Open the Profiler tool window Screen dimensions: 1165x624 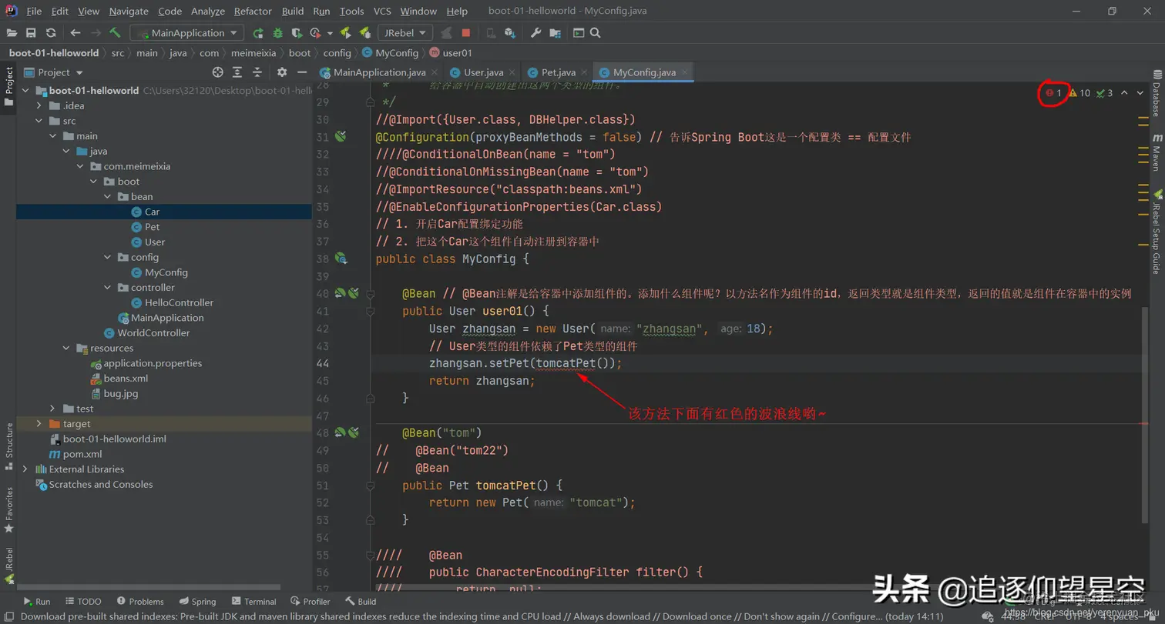311,602
